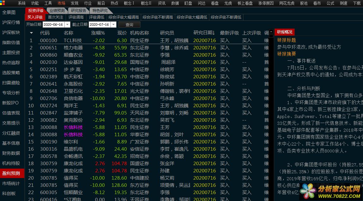Open the start date dropdown arrow
This screenshot has width=363, height=201.
click(x=67, y=25)
